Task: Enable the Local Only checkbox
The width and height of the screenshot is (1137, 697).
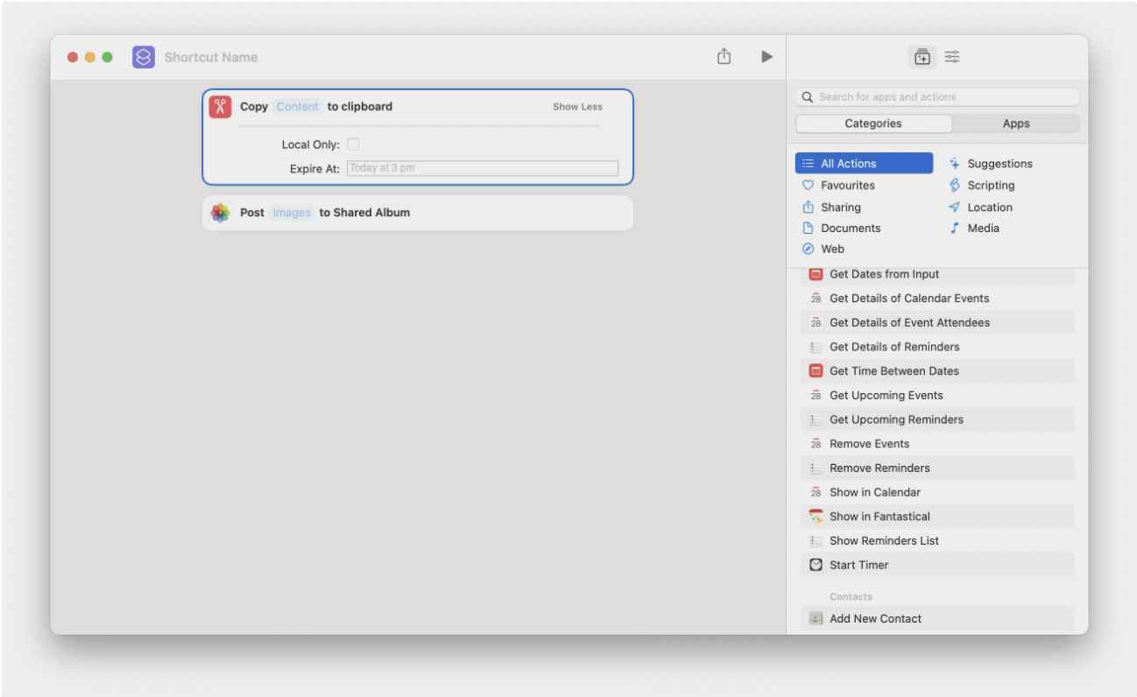Action: point(353,144)
